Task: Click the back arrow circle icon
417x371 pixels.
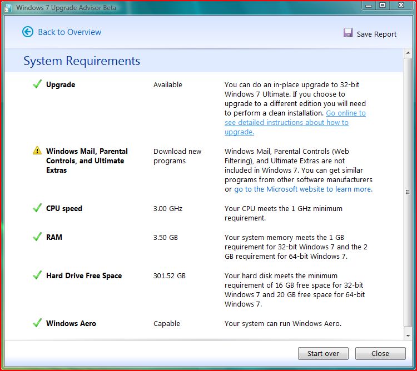Action: pos(28,32)
